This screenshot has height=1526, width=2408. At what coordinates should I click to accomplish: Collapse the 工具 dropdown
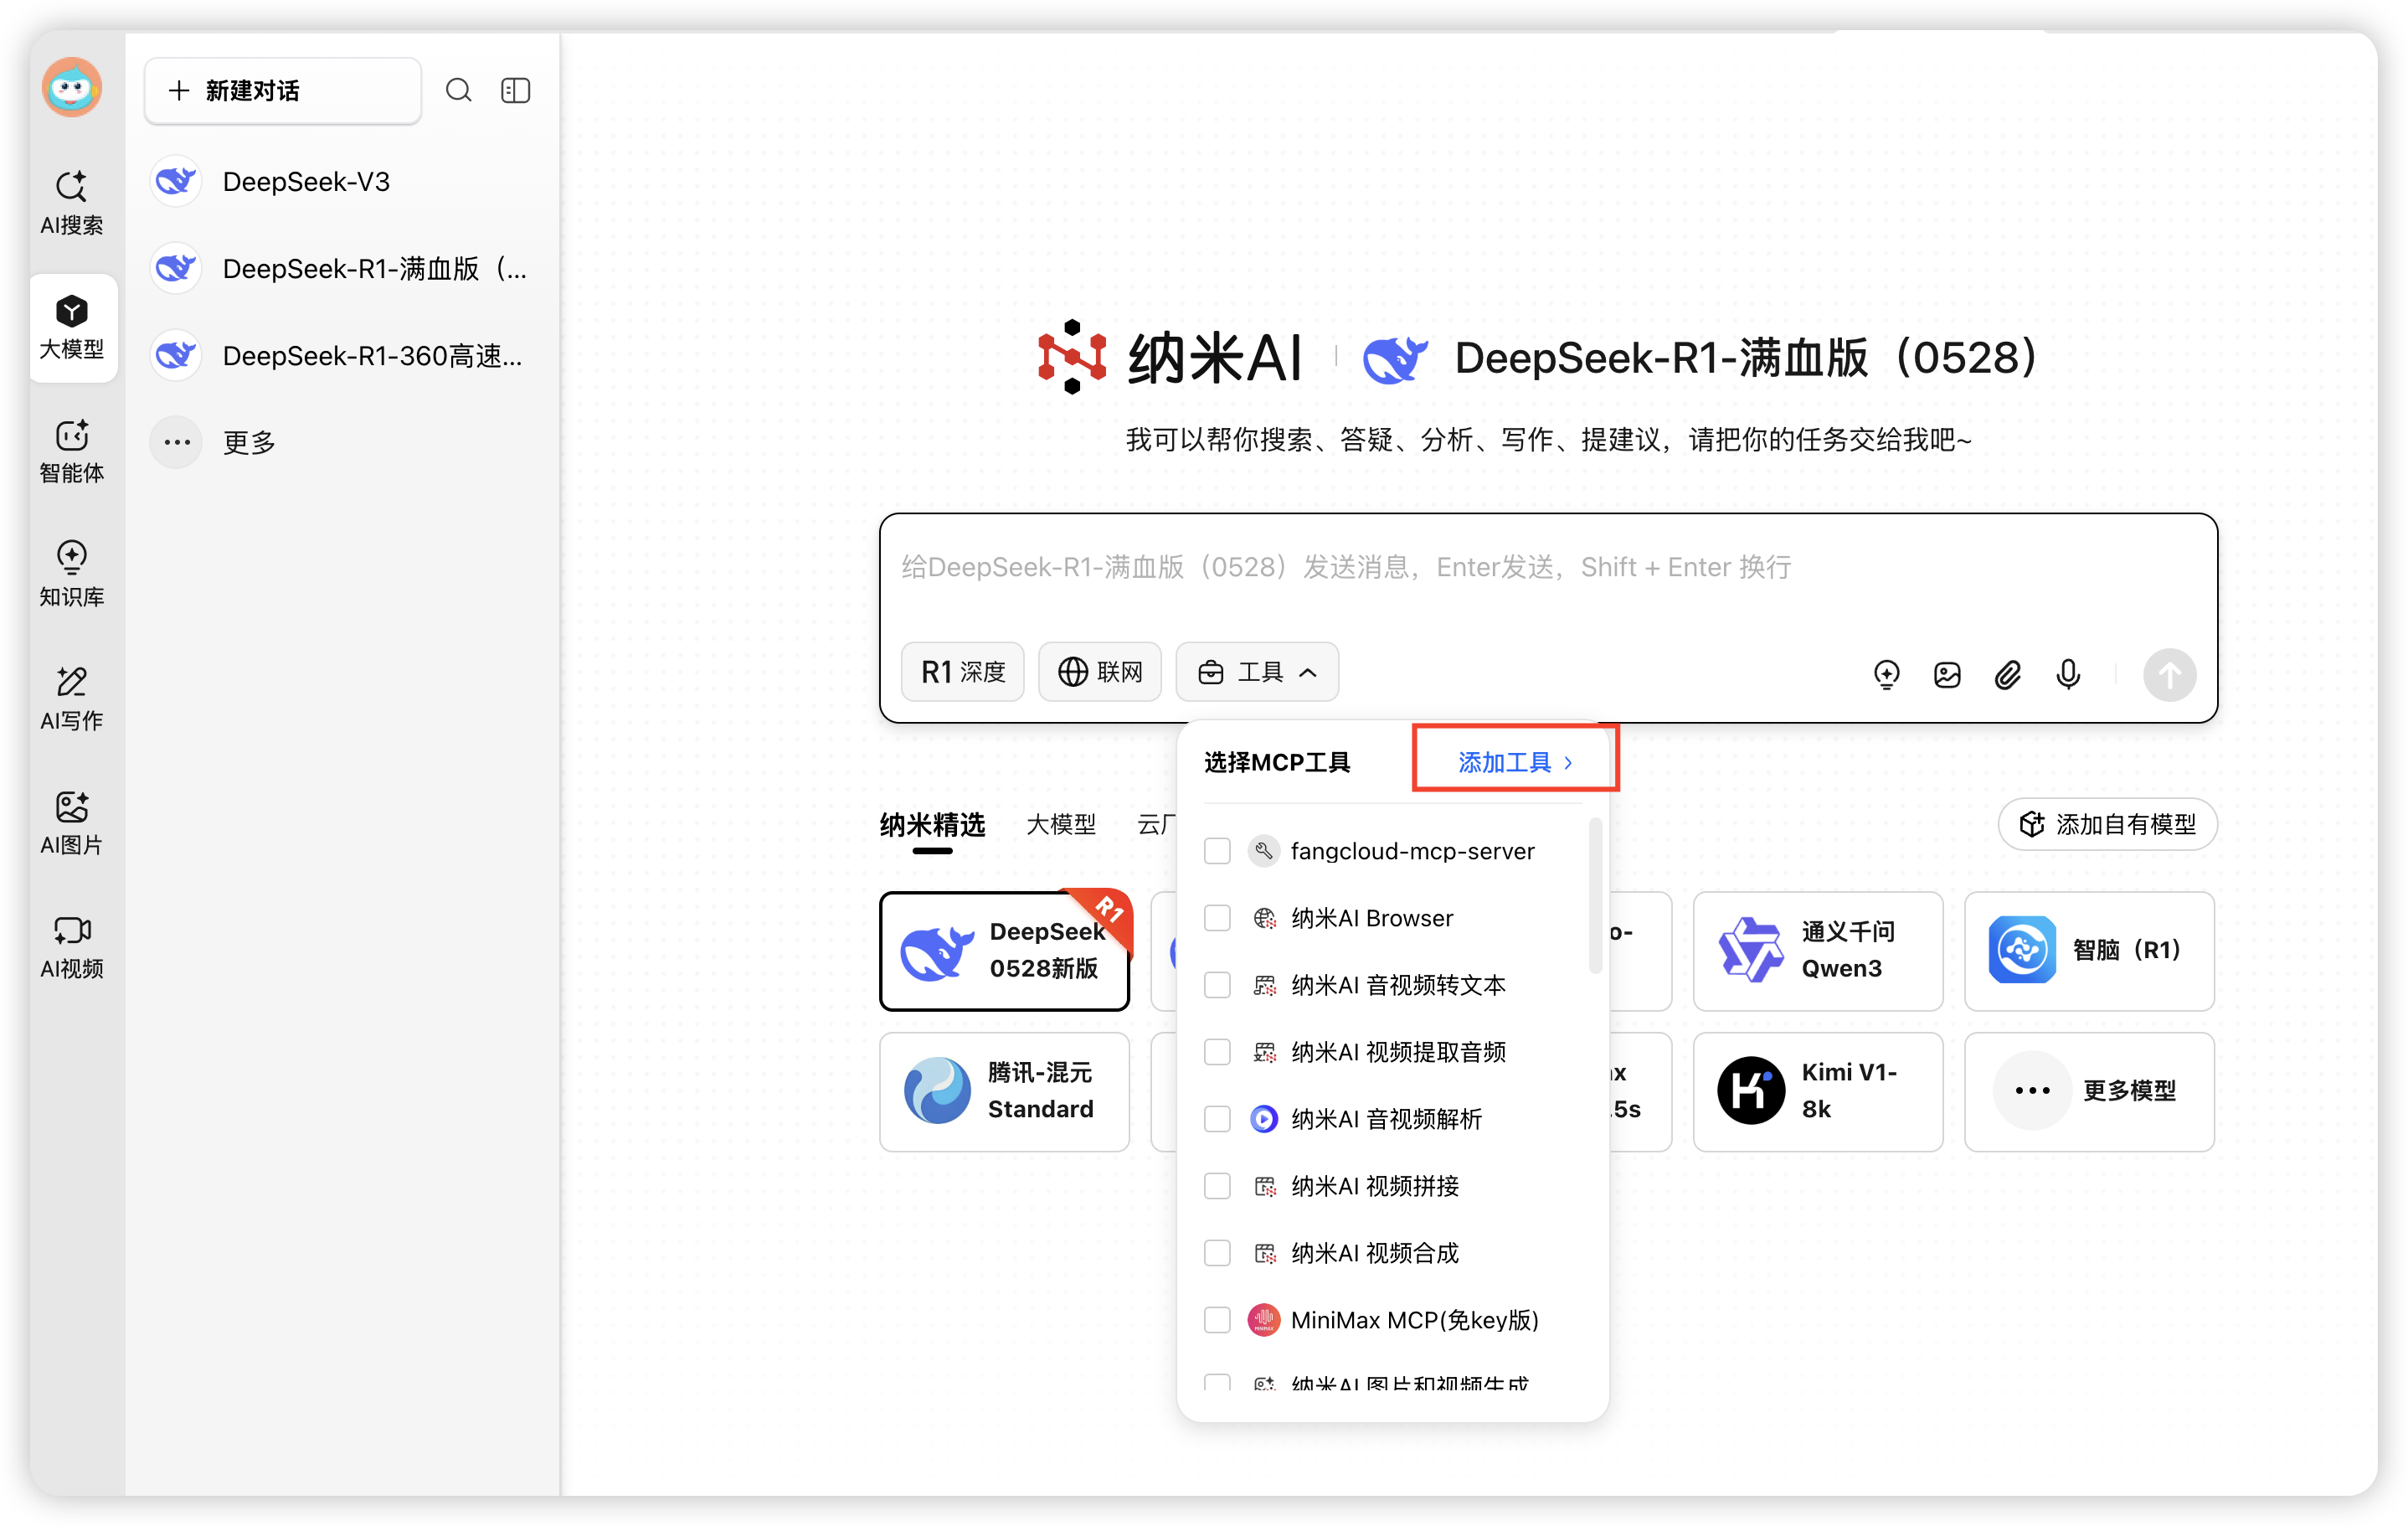click(x=1256, y=672)
